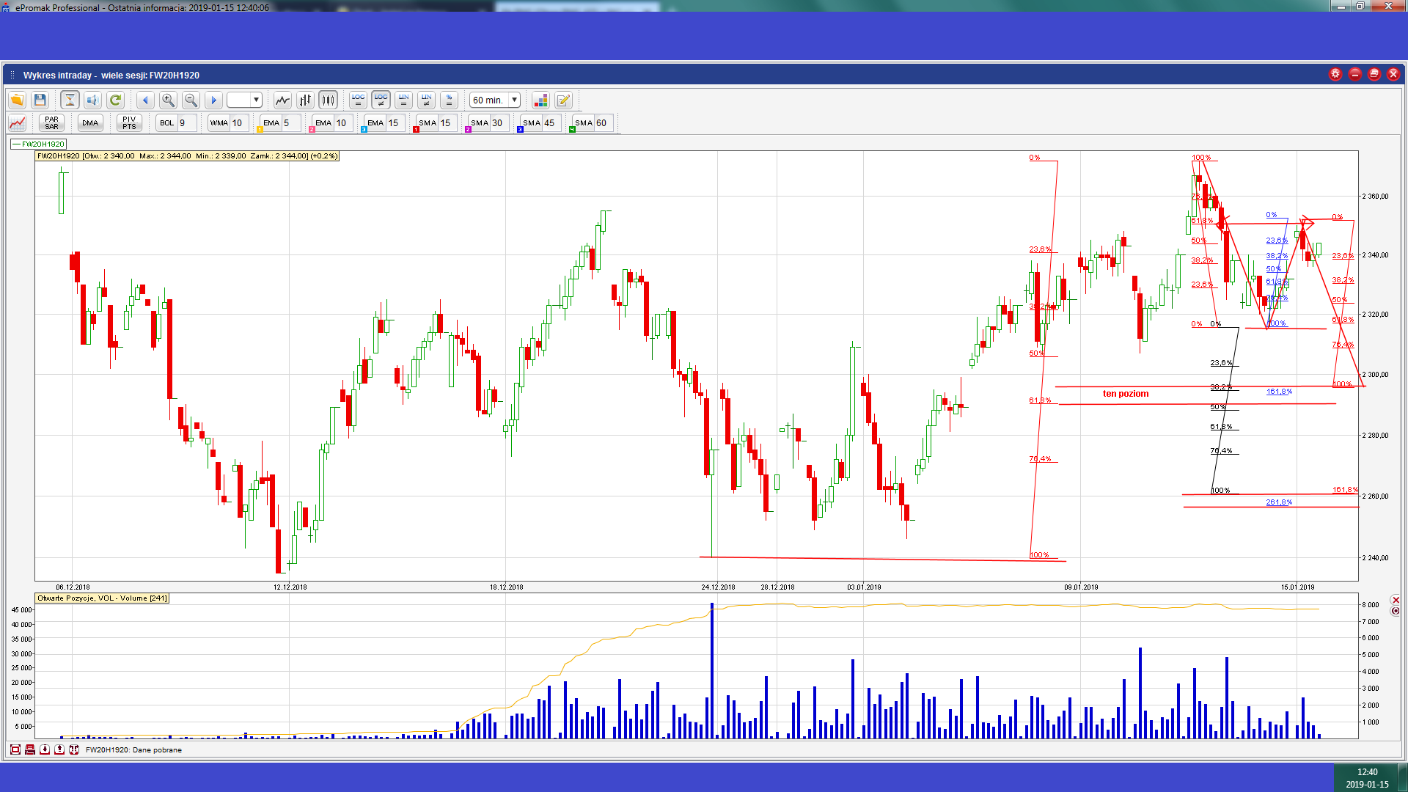Click the PAR SAR indicator button
The image size is (1408, 792).
[x=51, y=123]
